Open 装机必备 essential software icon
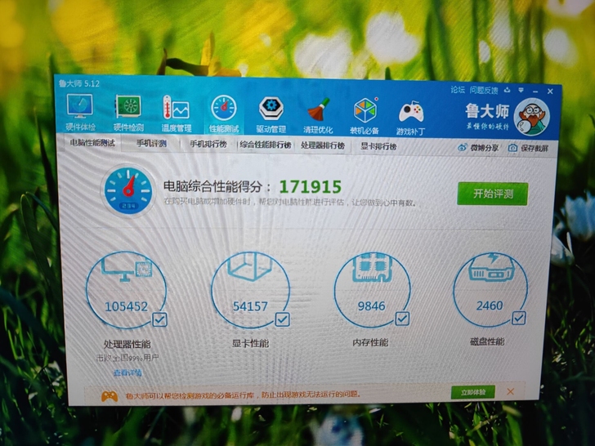 (x=365, y=117)
